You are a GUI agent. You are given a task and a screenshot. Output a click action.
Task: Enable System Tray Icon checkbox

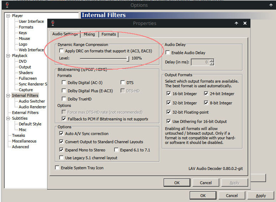(x=57, y=168)
